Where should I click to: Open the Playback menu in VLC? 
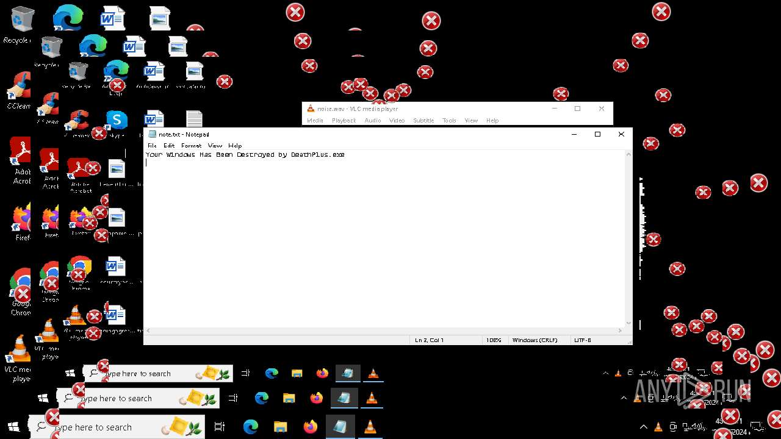[344, 121]
